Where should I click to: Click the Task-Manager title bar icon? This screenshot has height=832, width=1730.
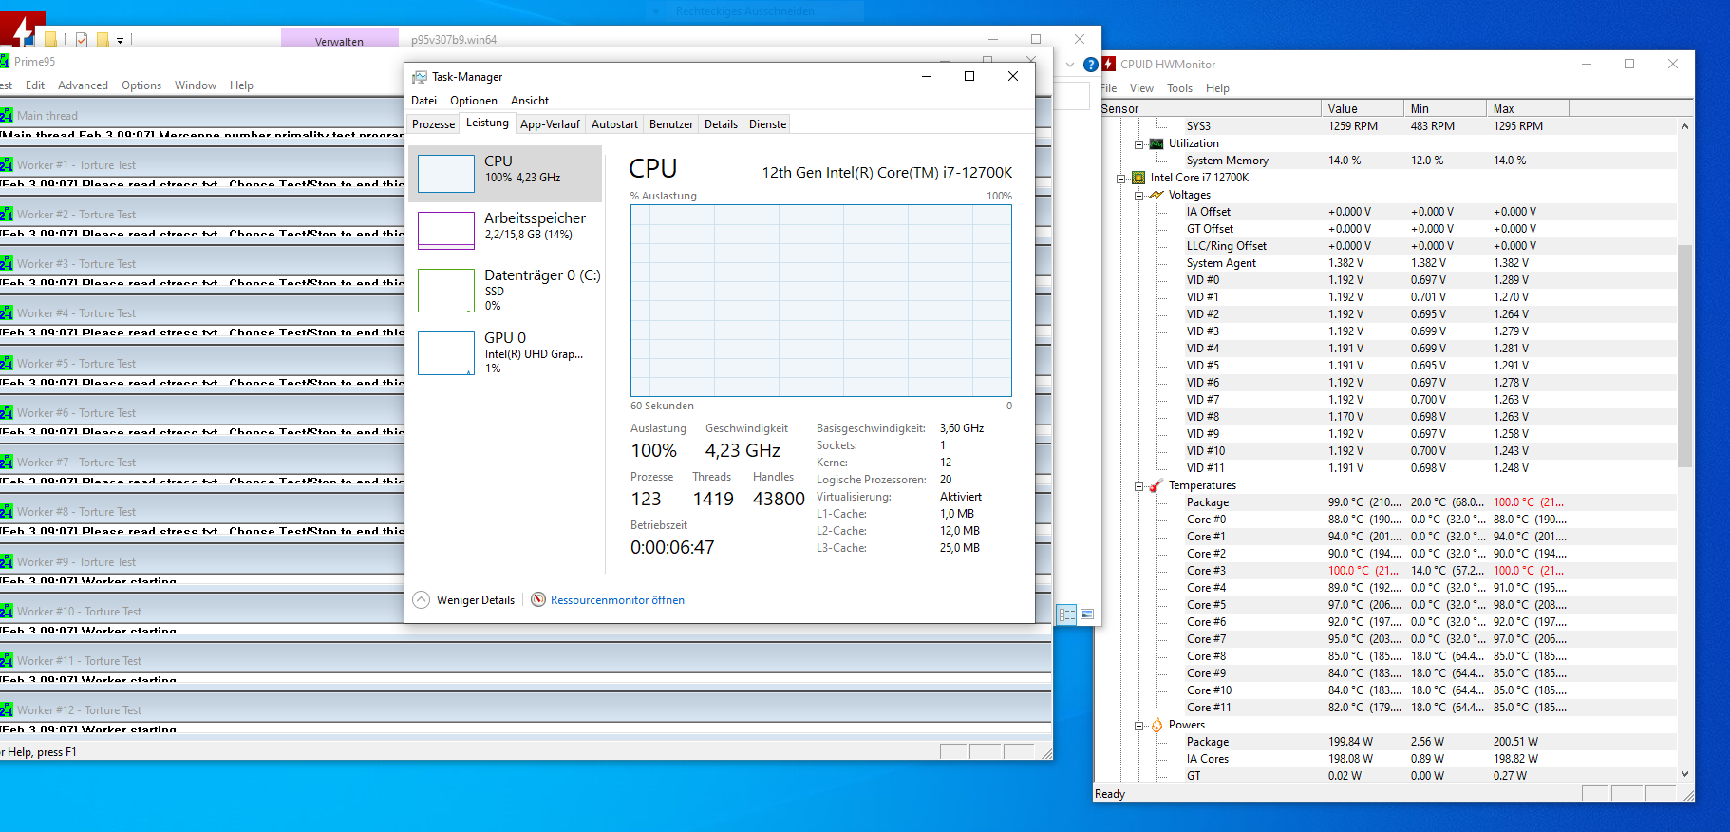point(420,77)
